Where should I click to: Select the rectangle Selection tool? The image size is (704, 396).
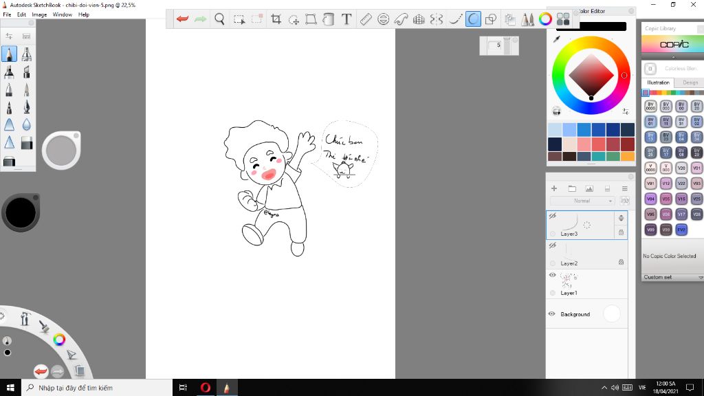[239, 19]
